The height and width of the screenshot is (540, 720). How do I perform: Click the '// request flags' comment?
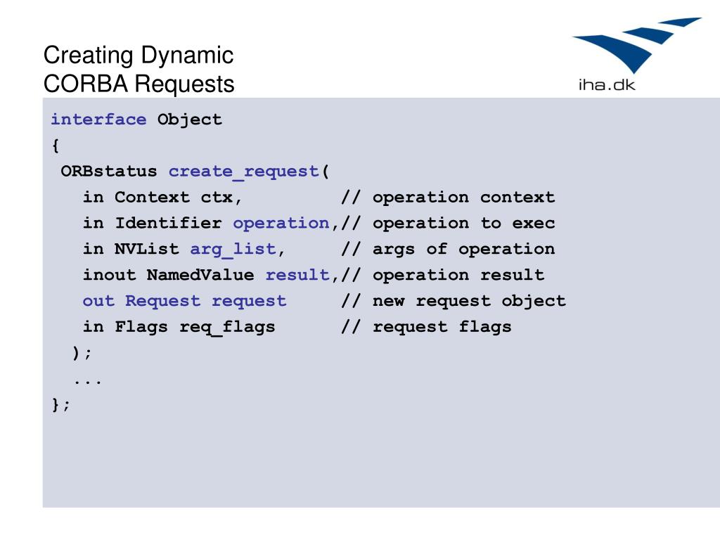coord(427,327)
